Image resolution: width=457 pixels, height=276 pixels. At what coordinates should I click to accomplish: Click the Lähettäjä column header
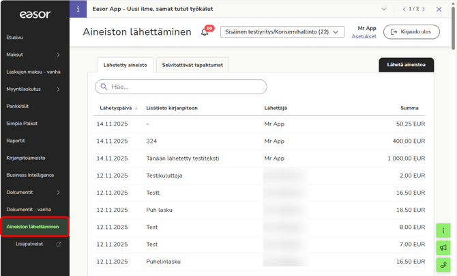pos(276,108)
